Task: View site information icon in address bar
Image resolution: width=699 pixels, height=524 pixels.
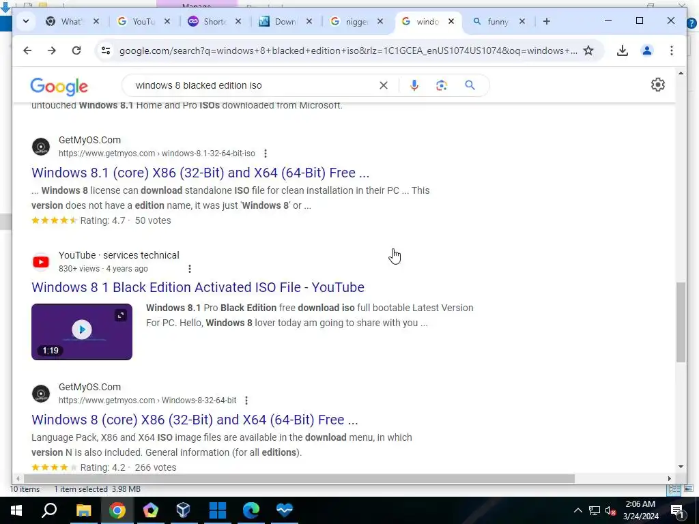Action: pyautogui.click(x=106, y=50)
